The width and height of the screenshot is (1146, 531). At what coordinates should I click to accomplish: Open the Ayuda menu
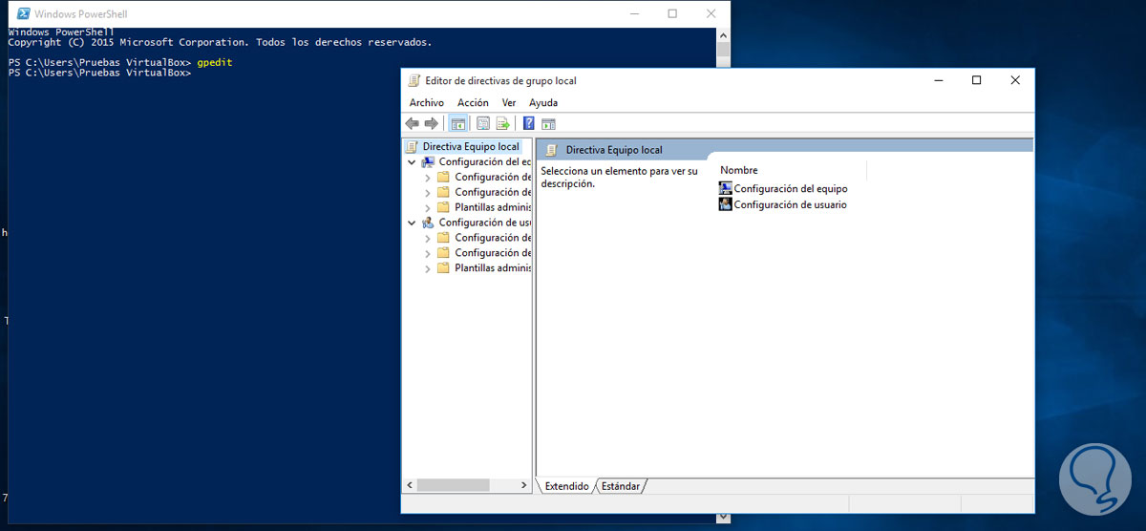point(543,102)
